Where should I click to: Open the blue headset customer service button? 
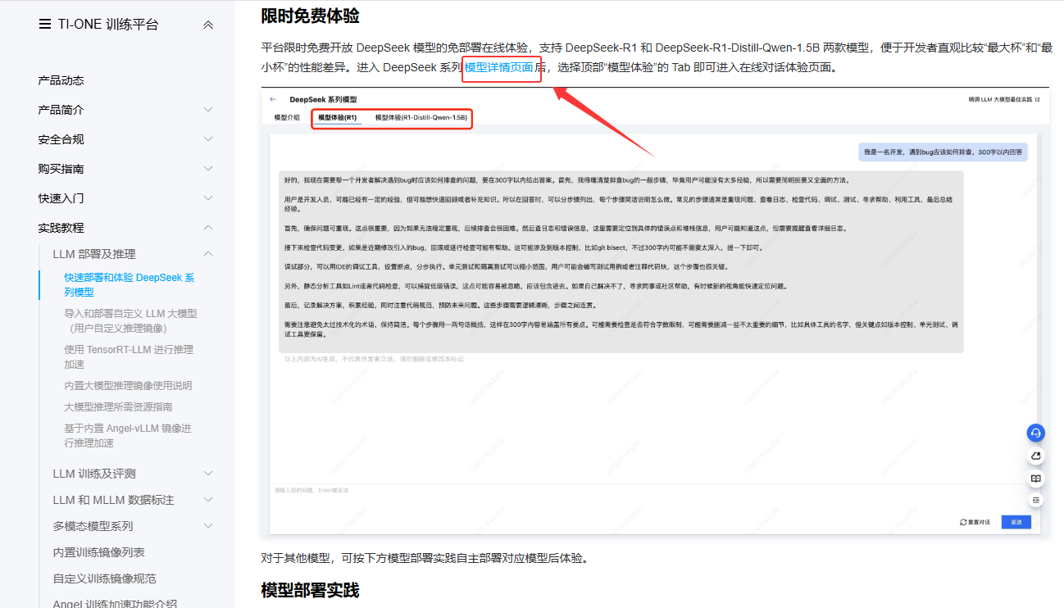coord(1036,433)
